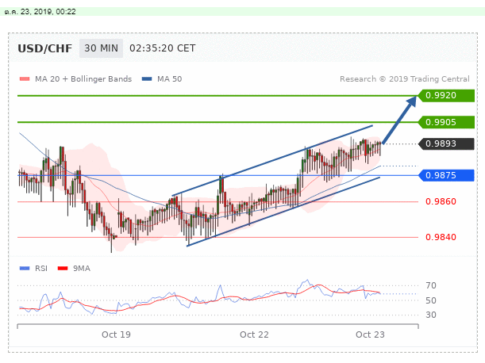Click the 9MA legend label
Viewport: 485px width, 363px height.
pyautogui.click(x=82, y=268)
